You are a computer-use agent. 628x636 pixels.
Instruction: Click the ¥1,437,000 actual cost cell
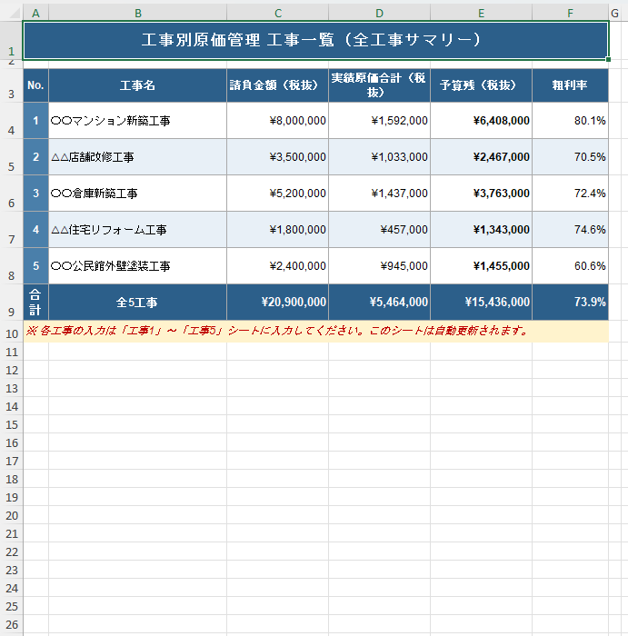(x=379, y=194)
